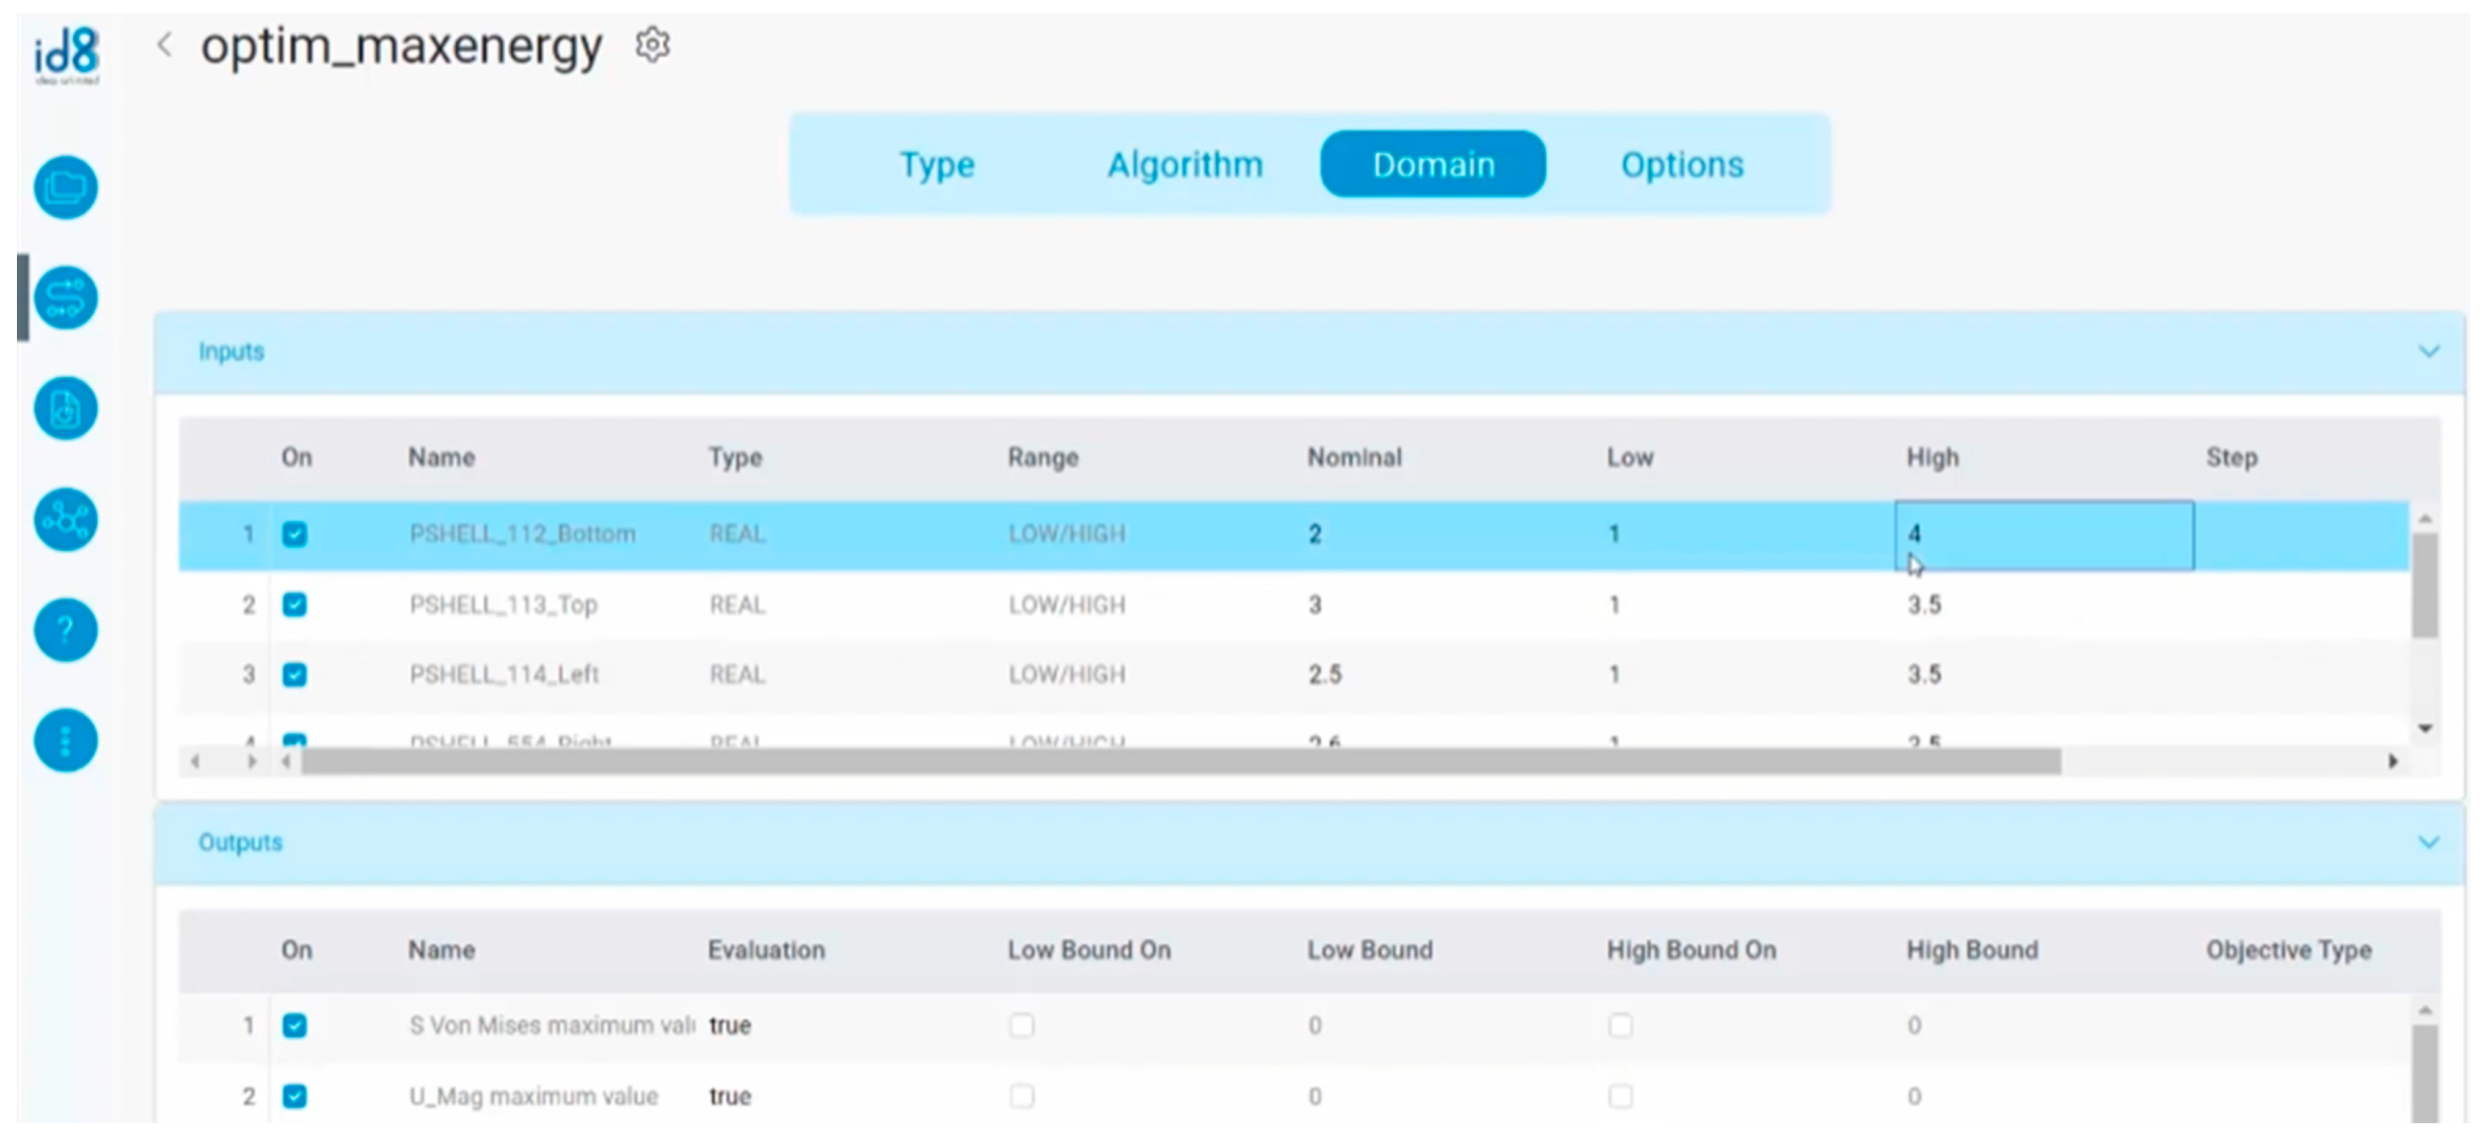
Task: Collapse the Inputs section chevron
Action: pos(2429,351)
